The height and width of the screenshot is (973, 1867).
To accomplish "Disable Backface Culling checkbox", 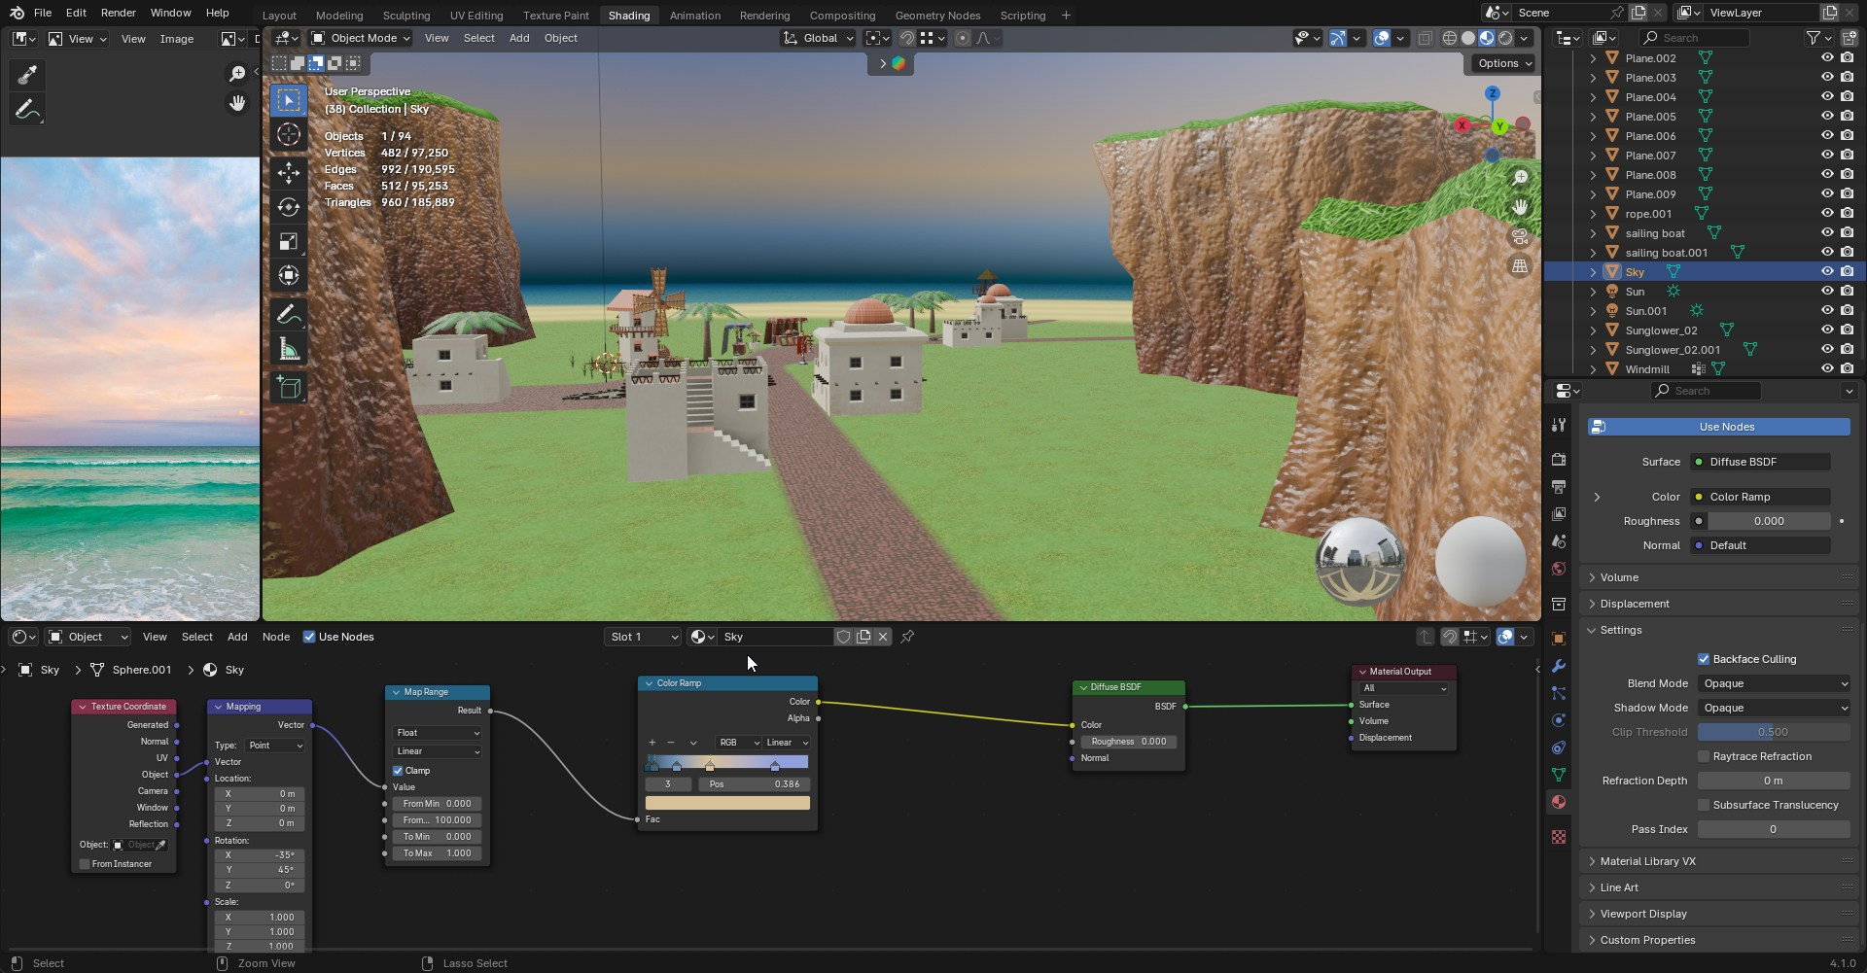I will tap(1704, 659).
